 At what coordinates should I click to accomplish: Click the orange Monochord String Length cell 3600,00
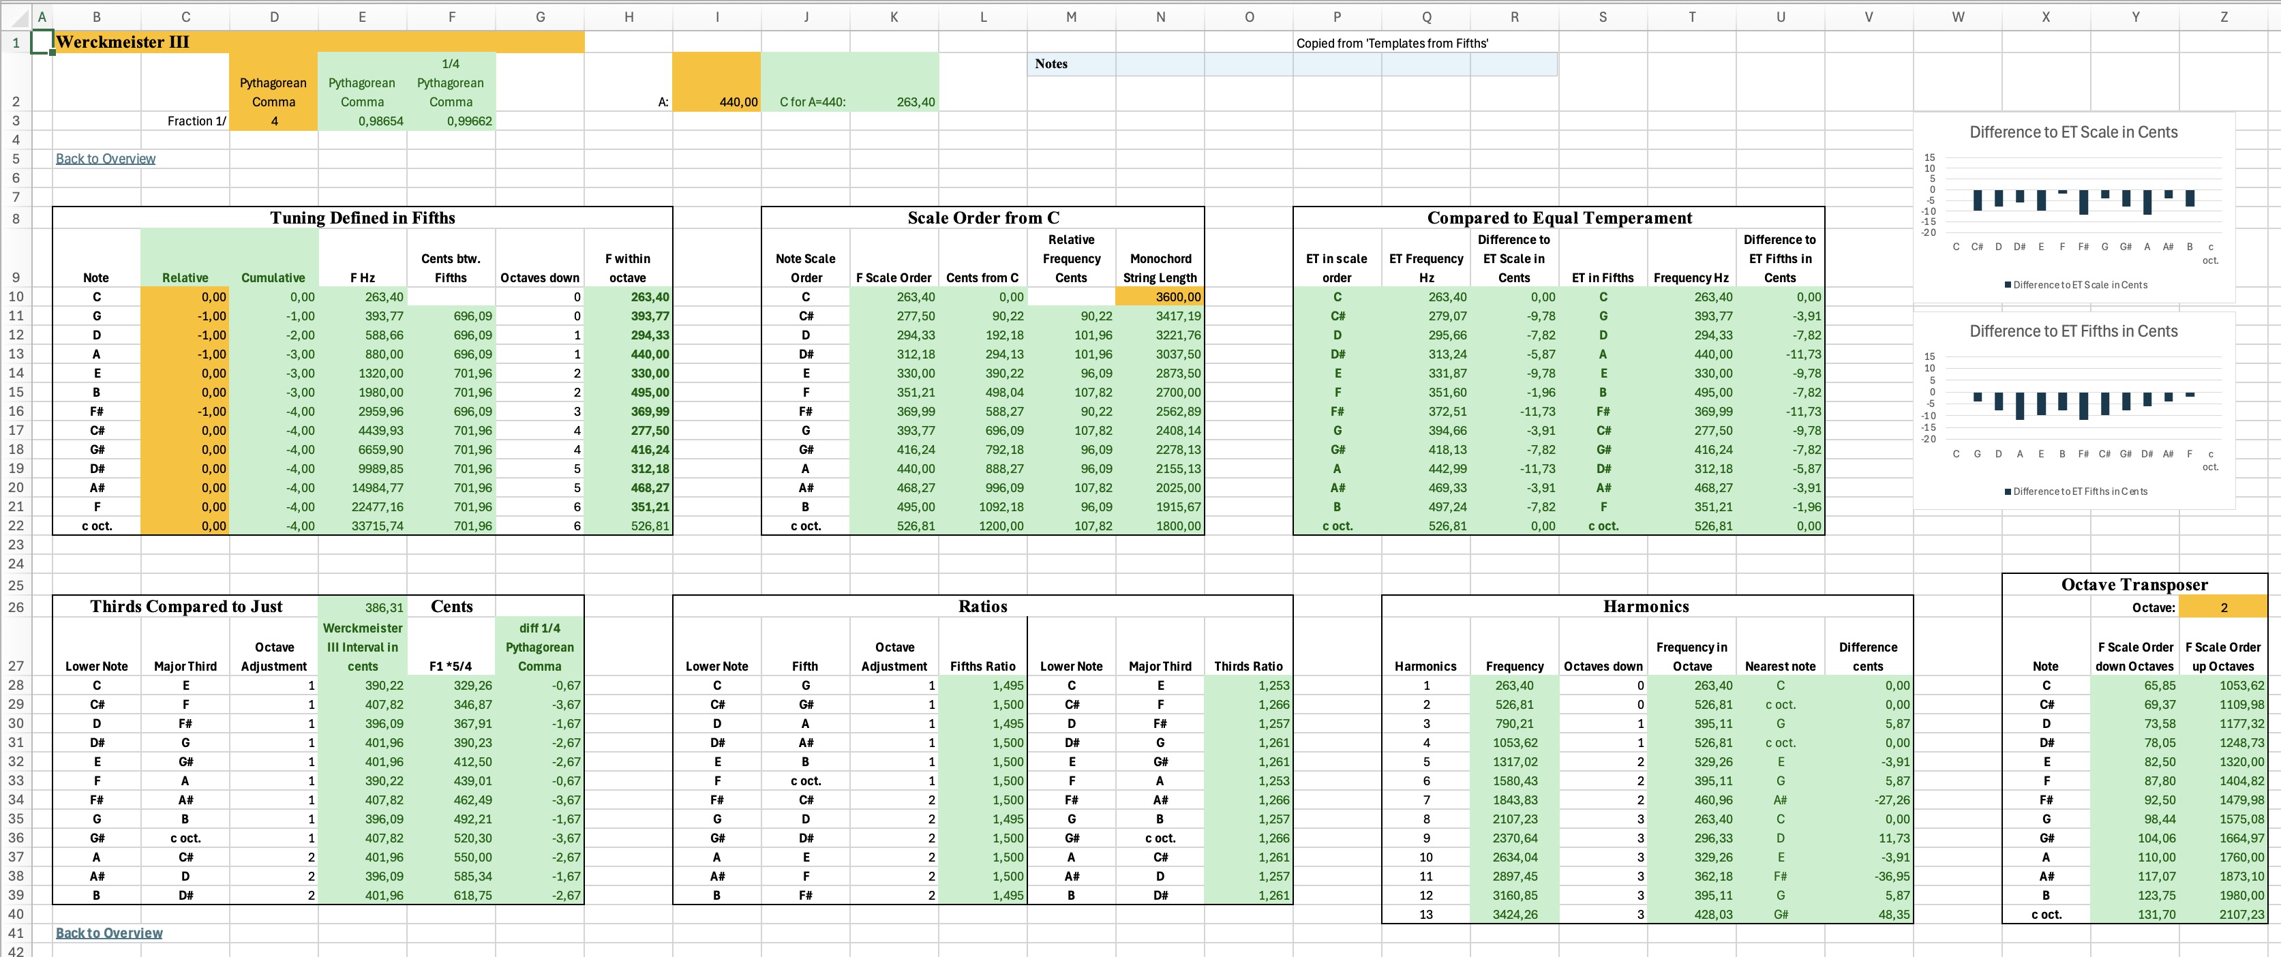click(x=1160, y=297)
